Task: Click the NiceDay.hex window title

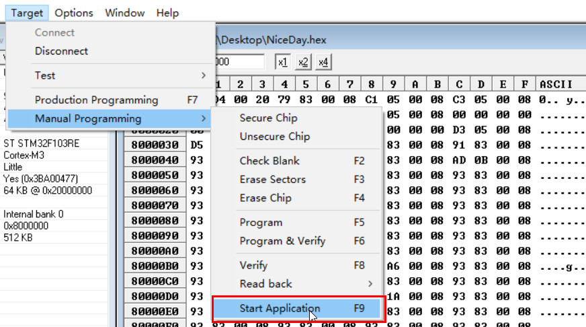Action: 271,40
